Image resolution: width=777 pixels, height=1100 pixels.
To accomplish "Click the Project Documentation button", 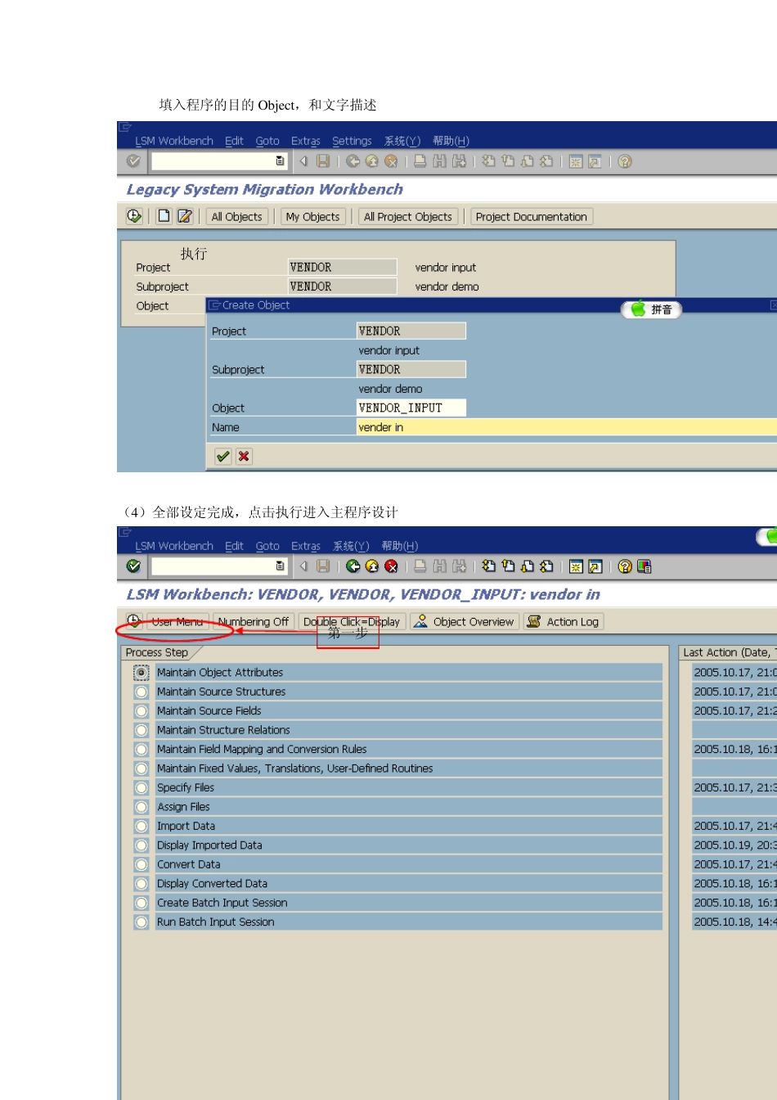I will [531, 217].
